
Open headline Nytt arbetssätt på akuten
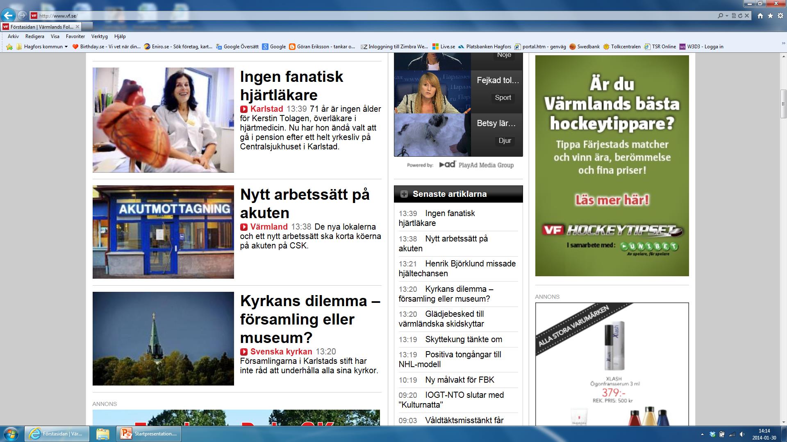305,203
